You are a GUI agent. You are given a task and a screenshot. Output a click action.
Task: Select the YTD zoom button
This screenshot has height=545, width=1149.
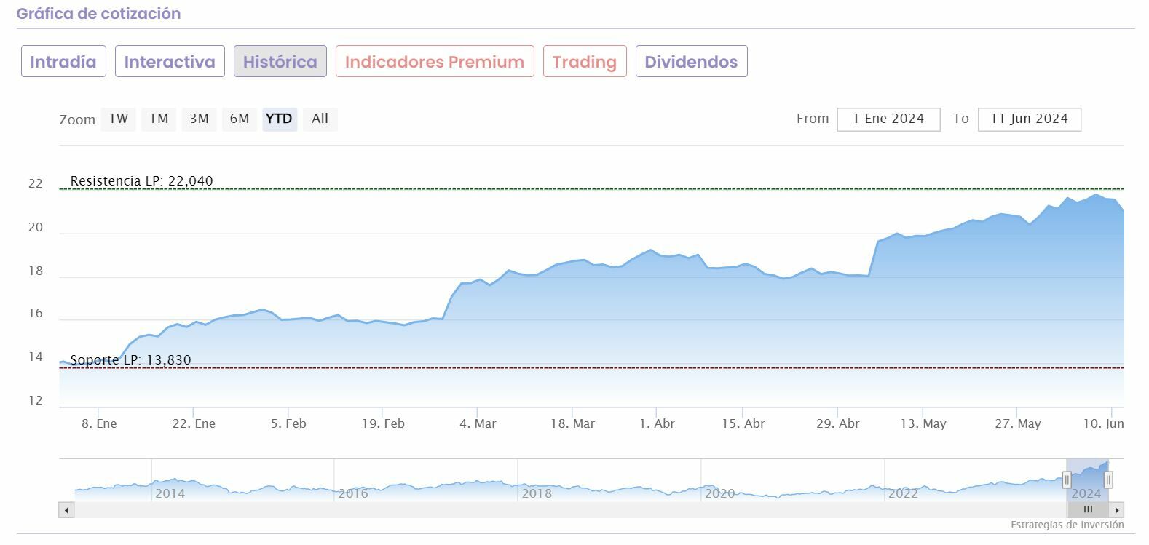tap(279, 119)
